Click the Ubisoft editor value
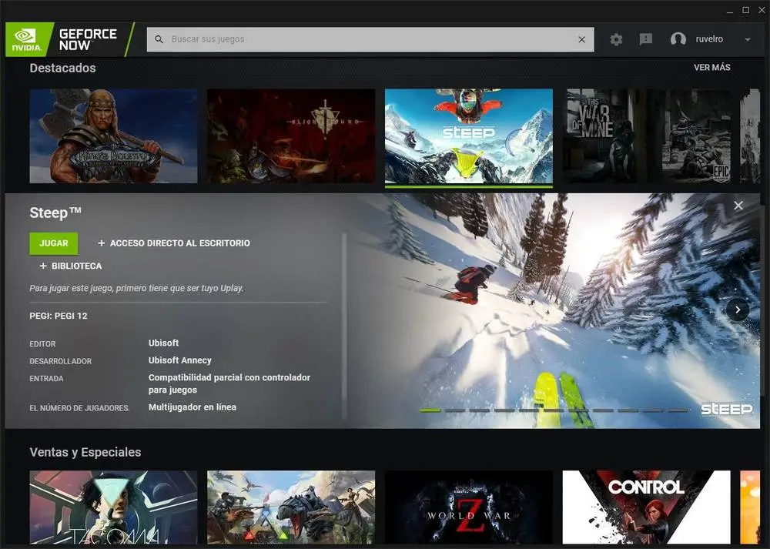This screenshot has width=770, height=549. tap(163, 343)
